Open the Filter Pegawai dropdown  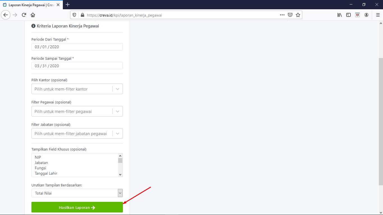(77, 111)
